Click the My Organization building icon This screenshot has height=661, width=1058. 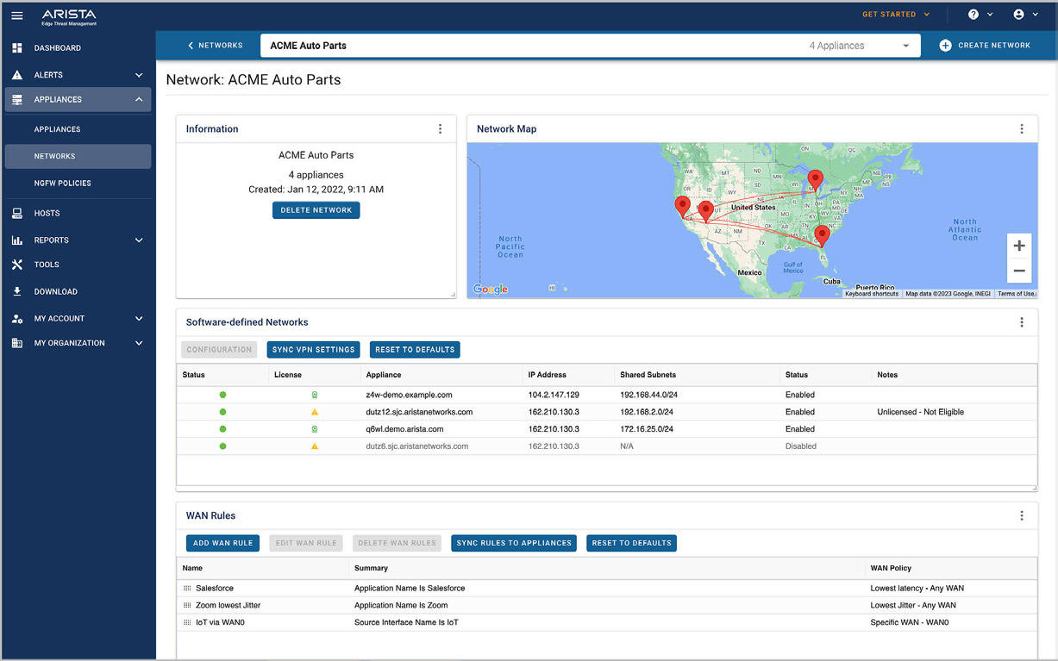coord(17,343)
